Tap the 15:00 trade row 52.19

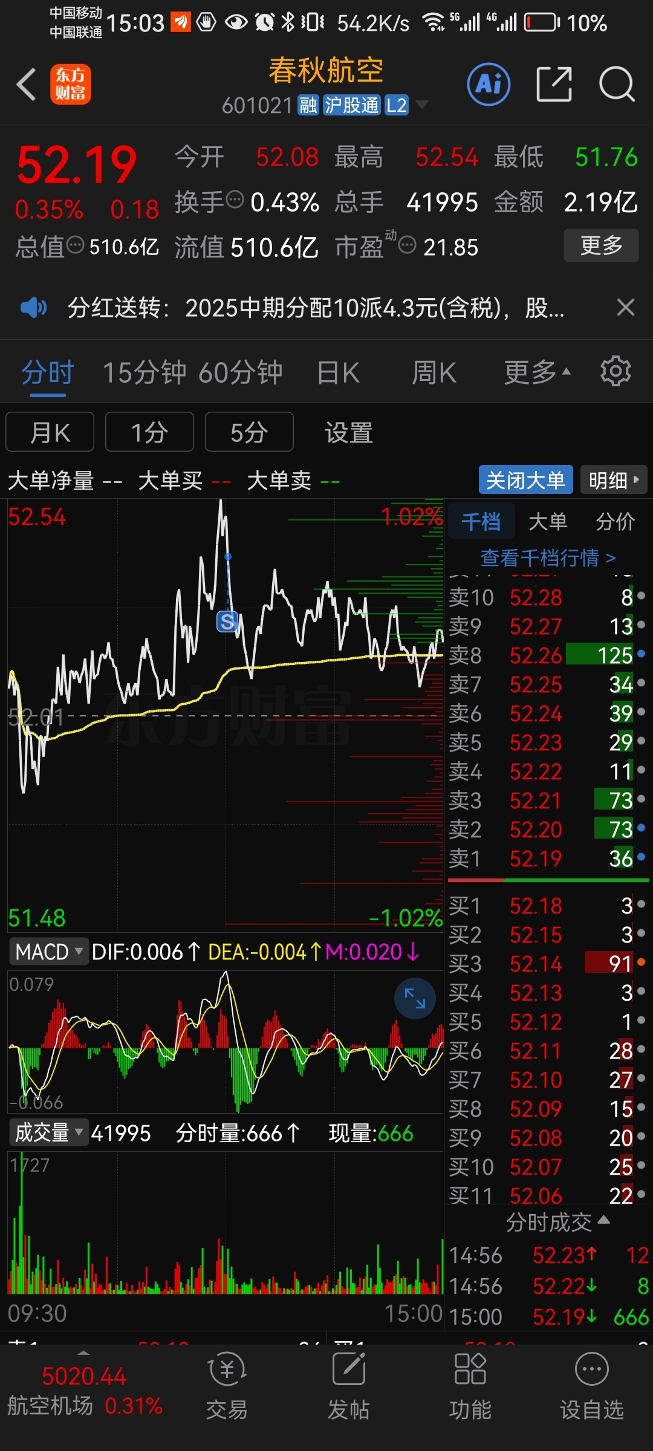(x=549, y=1317)
